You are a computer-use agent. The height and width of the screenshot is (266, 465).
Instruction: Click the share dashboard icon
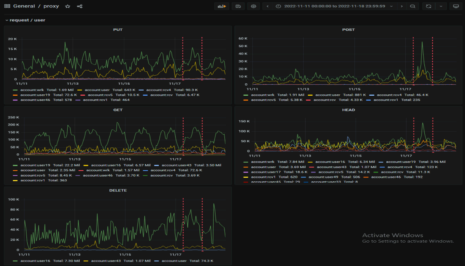point(80,6)
